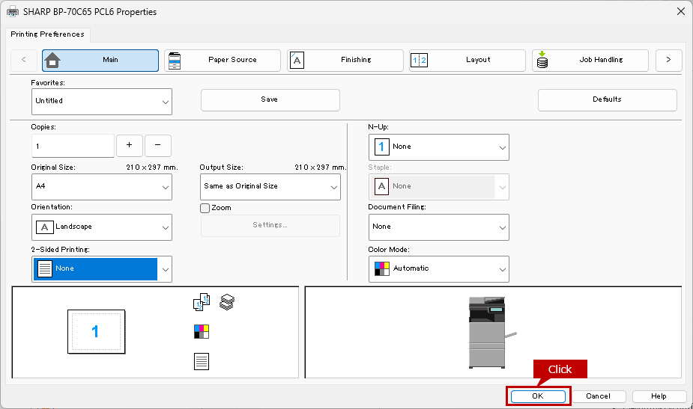Click the single-sided page icon in preview
This screenshot has width=693, height=409.
(x=202, y=362)
